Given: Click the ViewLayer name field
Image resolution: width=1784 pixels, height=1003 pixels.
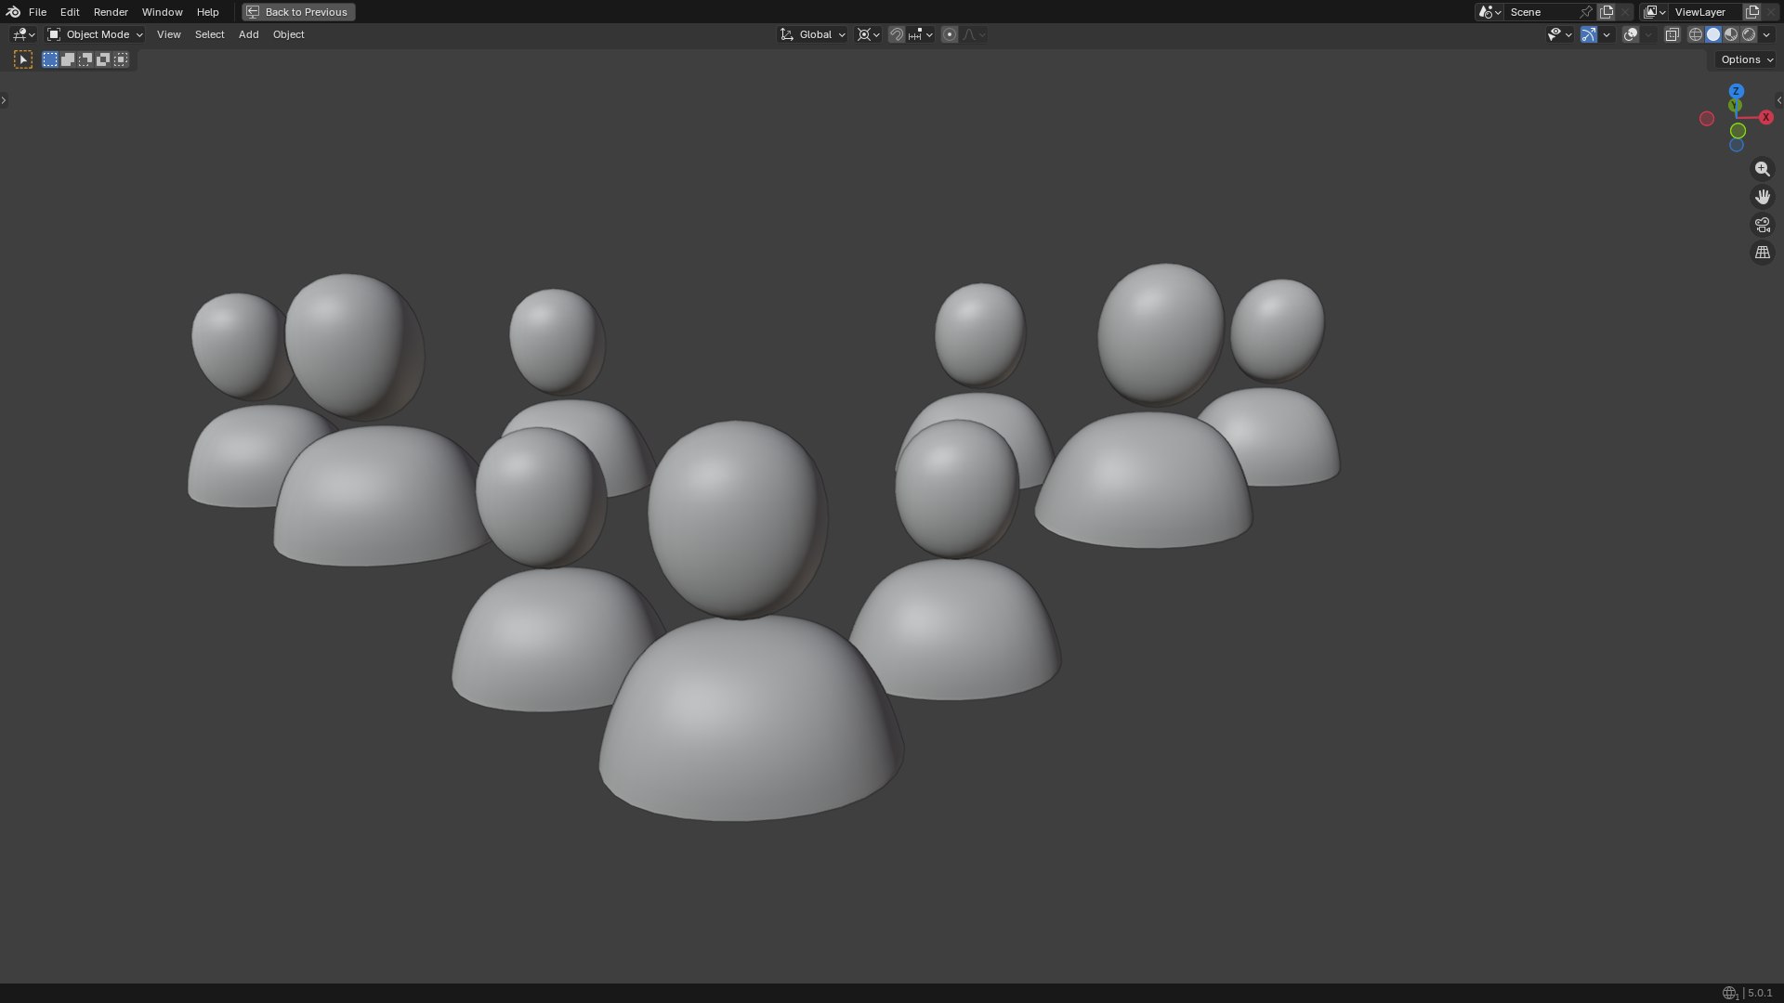Looking at the screenshot, I should pos(1705,12).
